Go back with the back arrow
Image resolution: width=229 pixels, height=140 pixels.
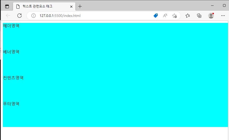[8, 16]
